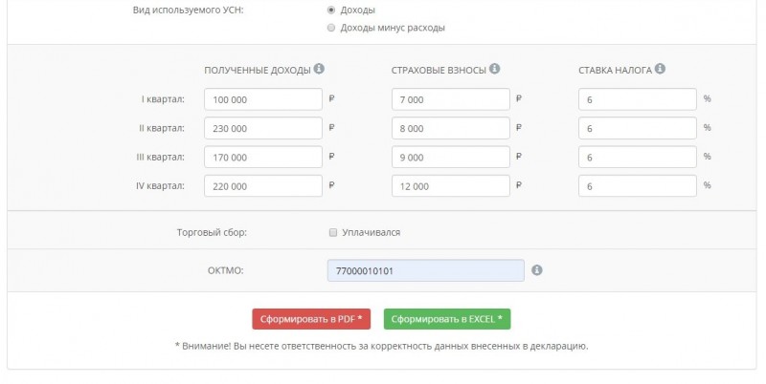The height and width of the screenshot is (384, 766).
Task: Open info icon beside Ставка налога
Action: tap(660, 69)
